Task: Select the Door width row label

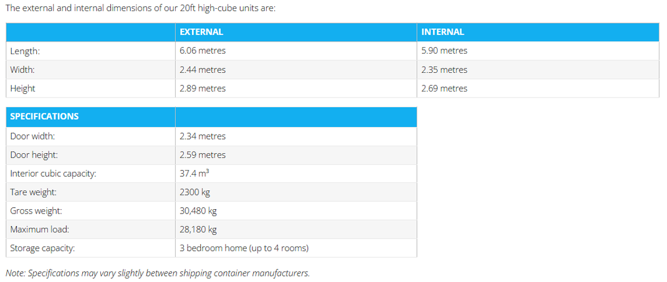Action: pyautogui.click(x=33, y=136)
